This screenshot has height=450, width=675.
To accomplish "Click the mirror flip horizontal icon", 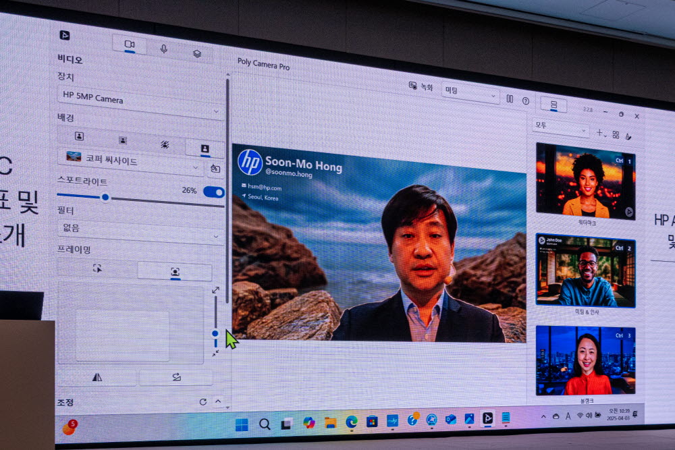I will [97, 377].
